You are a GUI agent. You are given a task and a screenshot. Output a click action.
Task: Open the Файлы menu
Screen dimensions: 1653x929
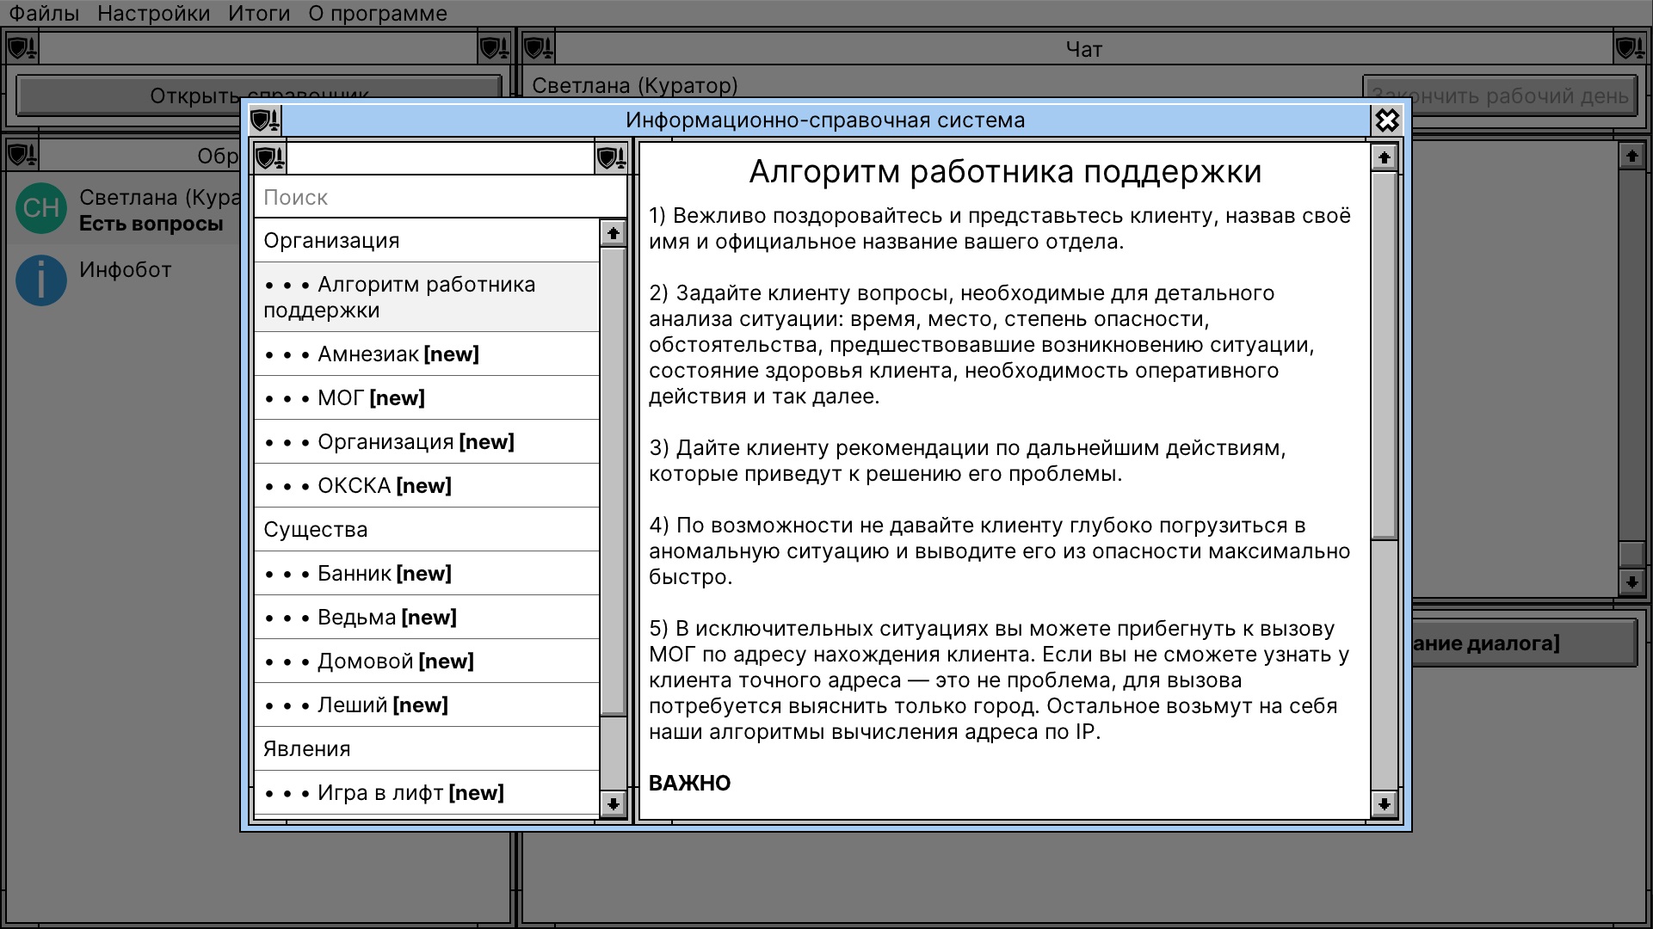pyautogui.click(x=44, y=14)
